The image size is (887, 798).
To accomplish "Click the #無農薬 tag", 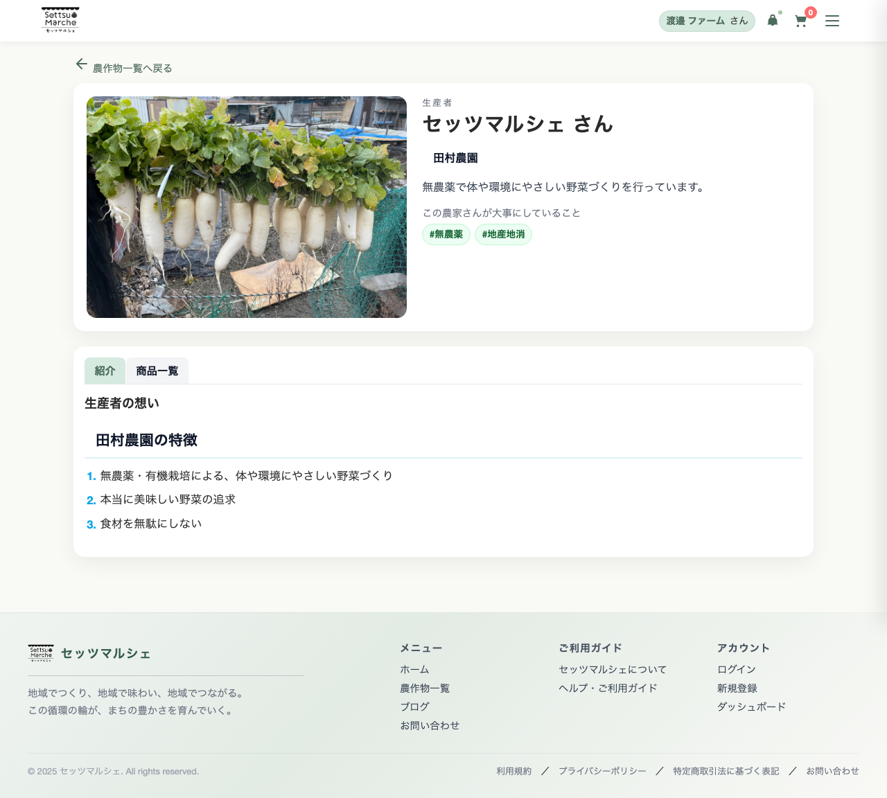I will (446, 234).
